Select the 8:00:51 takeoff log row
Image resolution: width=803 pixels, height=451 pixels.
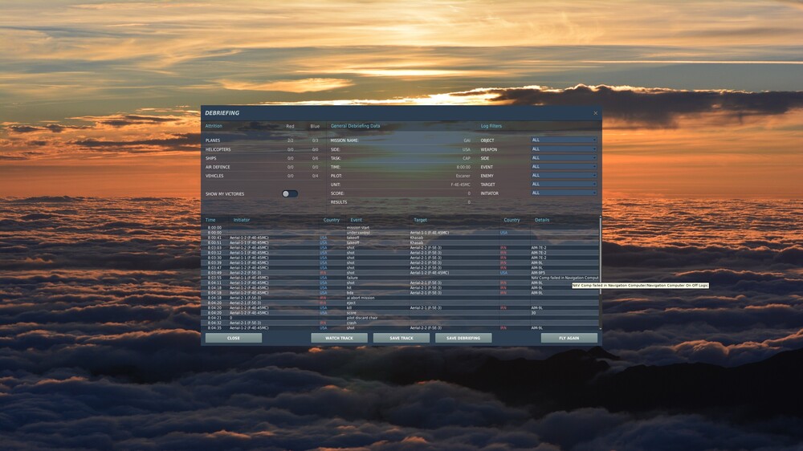pyautogui.click(x=401, y=242)
